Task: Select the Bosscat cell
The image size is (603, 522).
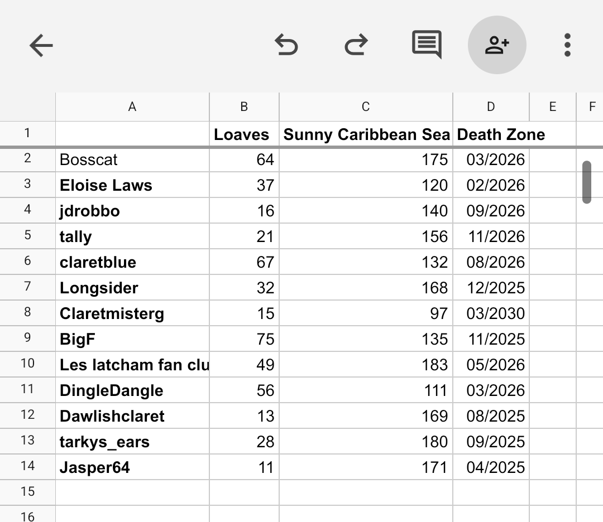Action: [132, 160]
